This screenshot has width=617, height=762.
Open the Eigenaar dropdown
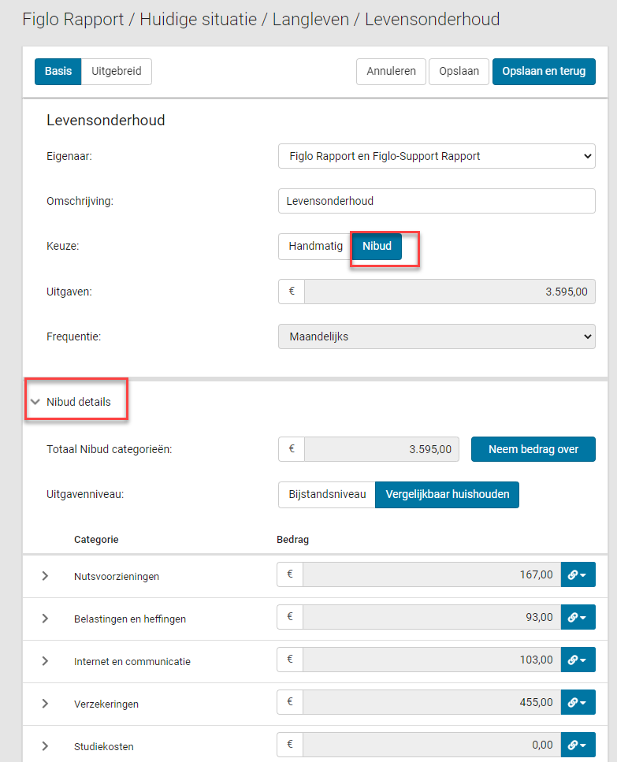pos(437,156)
